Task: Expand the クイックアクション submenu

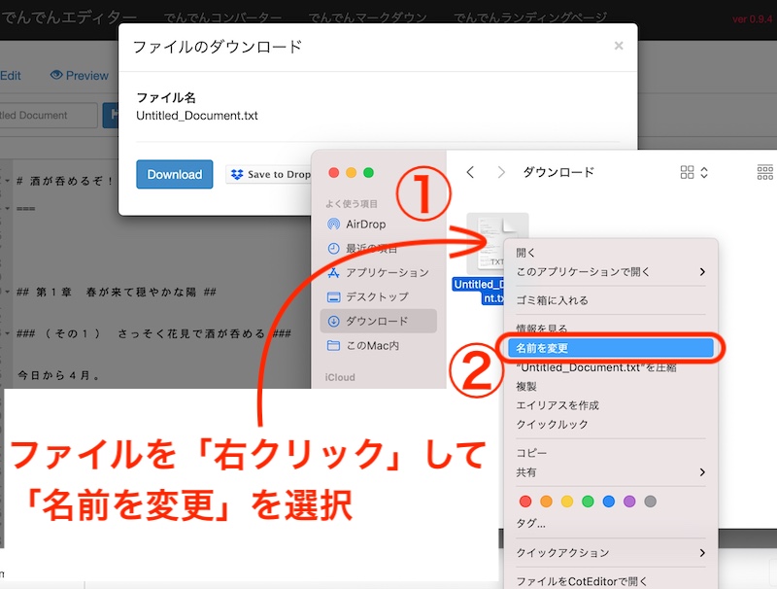Action: 701,553
